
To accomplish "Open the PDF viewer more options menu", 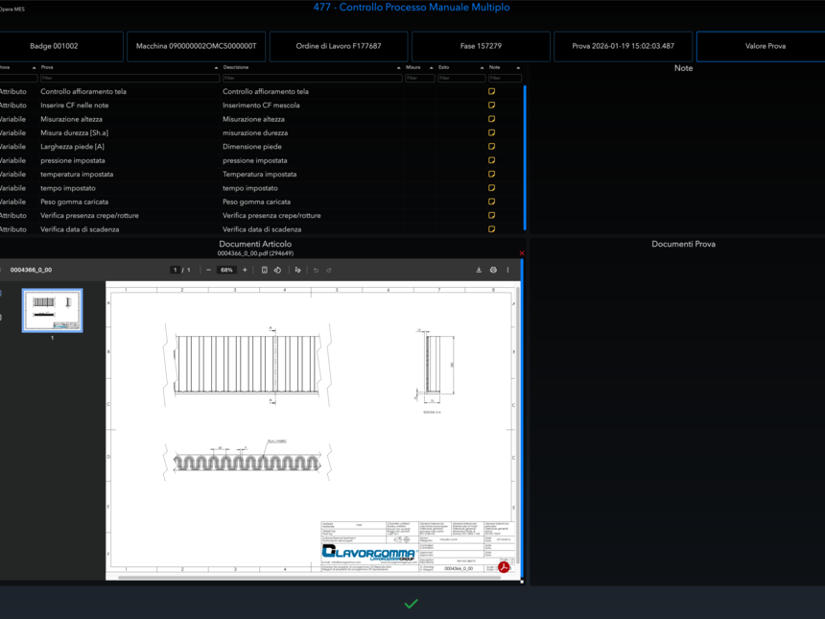I will click(x=507, y=271).
